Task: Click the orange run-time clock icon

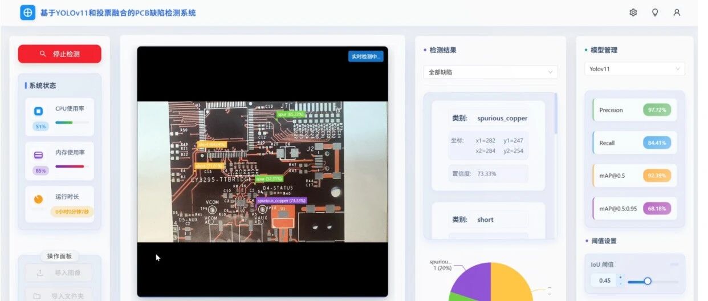Action: [38, 199]
